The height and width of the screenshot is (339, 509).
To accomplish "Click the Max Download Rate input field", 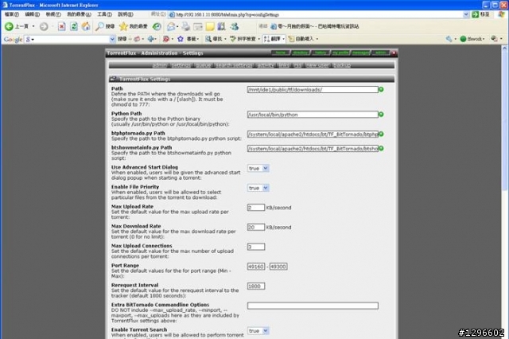I will (256, 228).
